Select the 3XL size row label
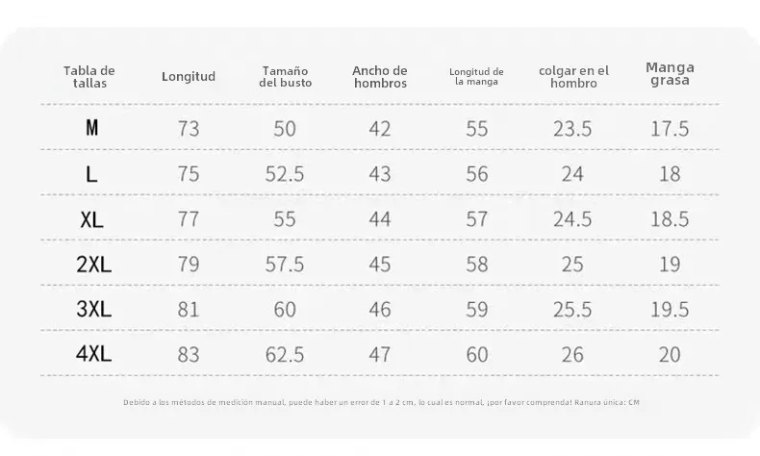The height and width of the screenshot is (456, 760). click(x=93, y=310)
